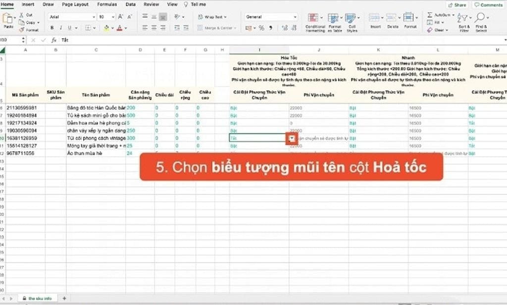Click the insert function fx icon
507x305 pixels.
(x=54, y=40)
